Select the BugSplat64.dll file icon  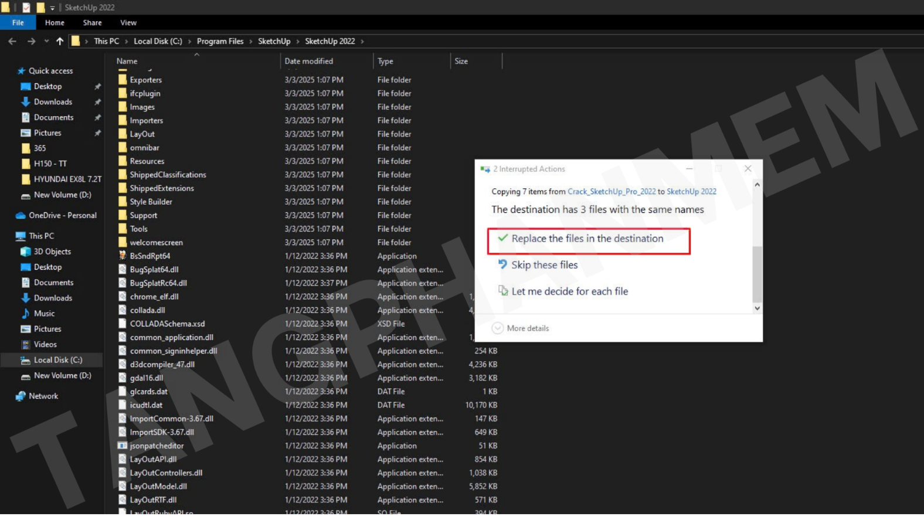123,269
